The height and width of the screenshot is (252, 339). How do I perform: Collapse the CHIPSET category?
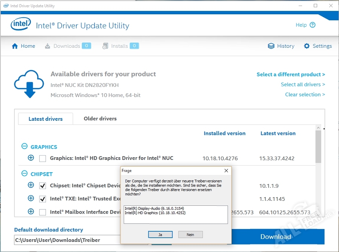pyautogui.click(x=24, y=174)
